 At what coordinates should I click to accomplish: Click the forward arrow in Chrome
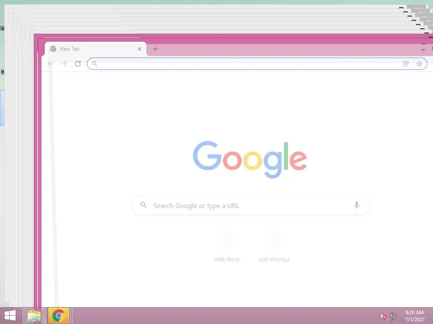coord(64,64)
